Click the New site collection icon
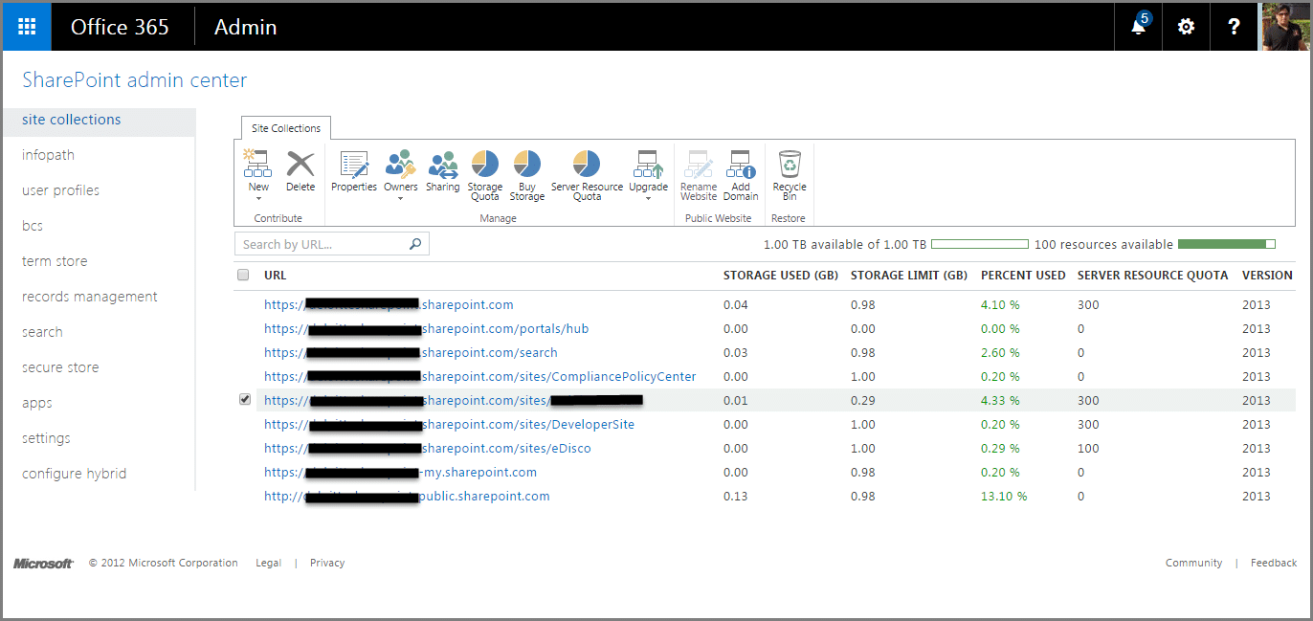Screen dimensions: 1313x621 [x=258, y=165]
